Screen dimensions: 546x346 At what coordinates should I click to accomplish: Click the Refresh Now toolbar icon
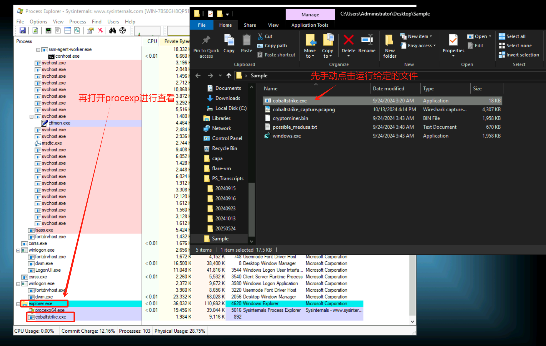point(35,30)
